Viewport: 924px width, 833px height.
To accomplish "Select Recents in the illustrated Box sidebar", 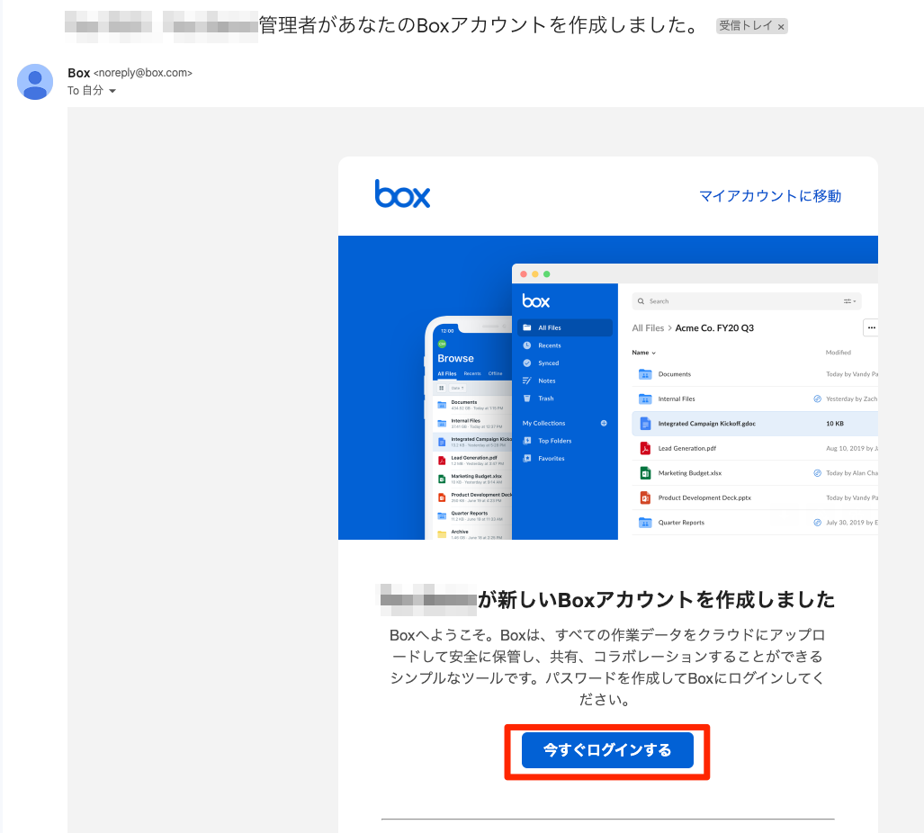I will point(549,345).
